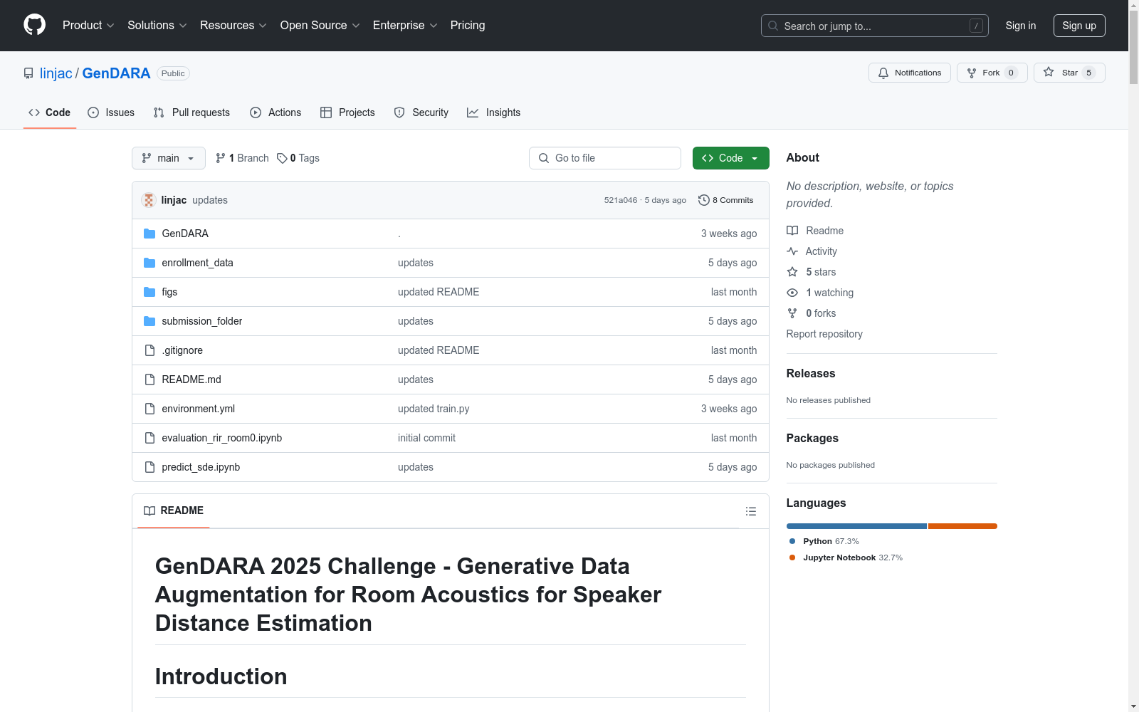
Task: Click Report repository link
Action: coord(824,334)
